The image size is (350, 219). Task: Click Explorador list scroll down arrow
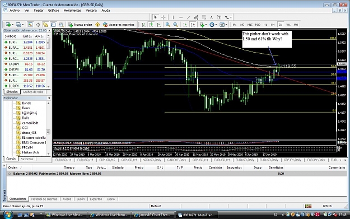[48, 153]
